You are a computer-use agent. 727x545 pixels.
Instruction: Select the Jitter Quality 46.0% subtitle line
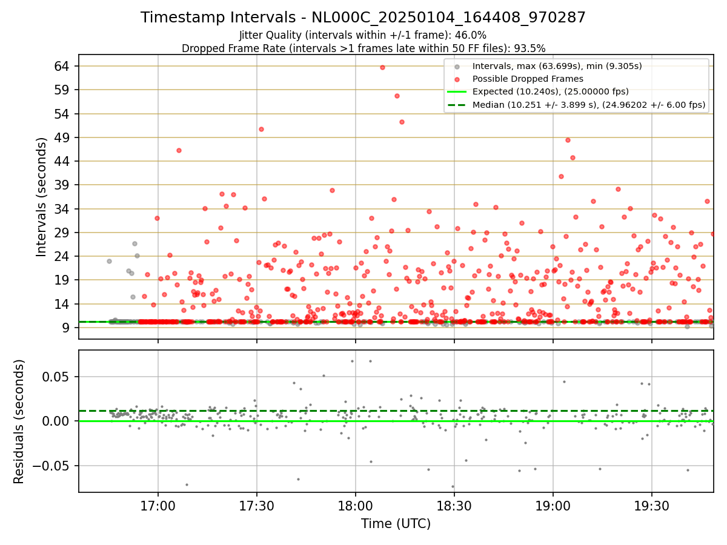point(363,35)
